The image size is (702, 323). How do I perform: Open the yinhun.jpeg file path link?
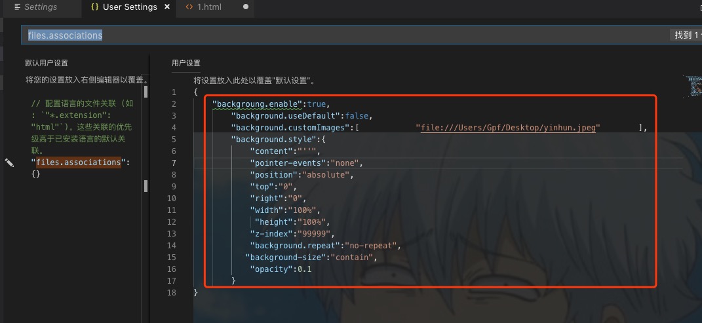(508, 128)
